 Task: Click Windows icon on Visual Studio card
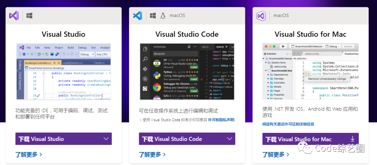point(29,16)
